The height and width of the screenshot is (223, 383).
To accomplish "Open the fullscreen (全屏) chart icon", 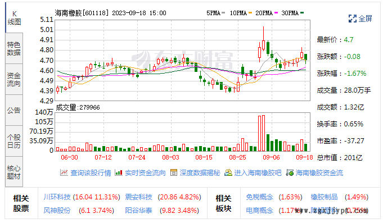I will pos(352,19).
